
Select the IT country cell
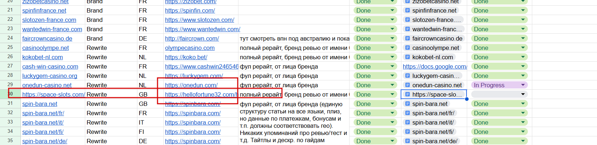click(150, 122)
